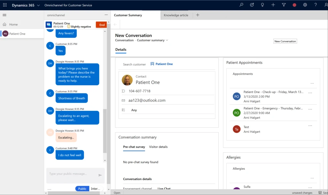Viewport: 328px width, 195px height.
Task: Switch messaging mode to Public
Action: pyautogui.click(x=82, y=188)
